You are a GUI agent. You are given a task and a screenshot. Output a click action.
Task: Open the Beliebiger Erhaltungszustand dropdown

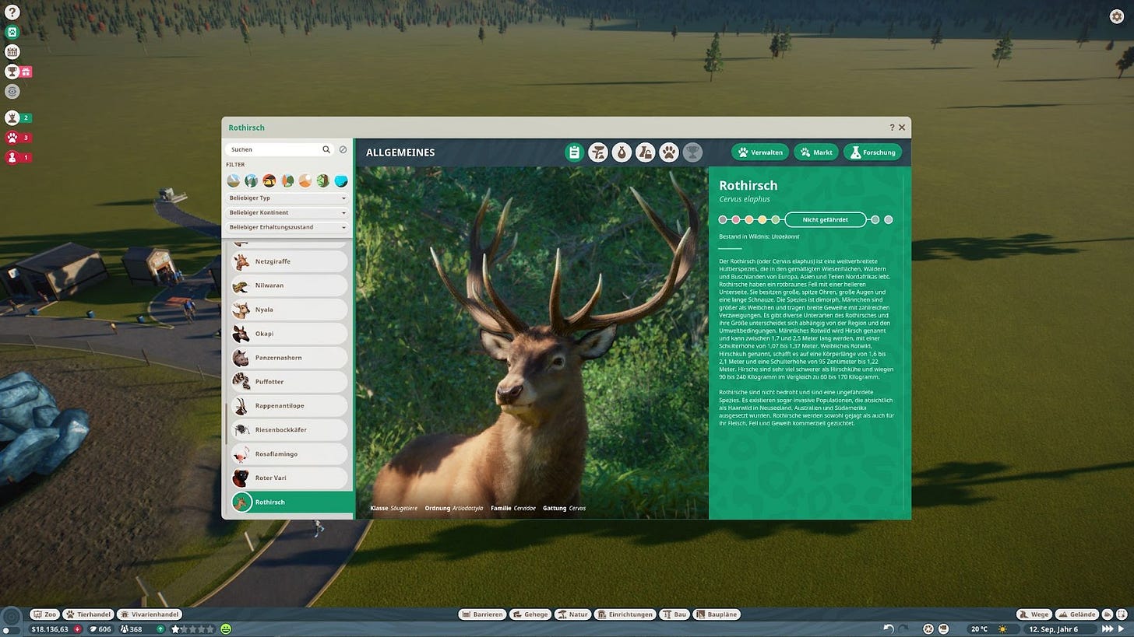pyautogui.click(x=287, y=227)
